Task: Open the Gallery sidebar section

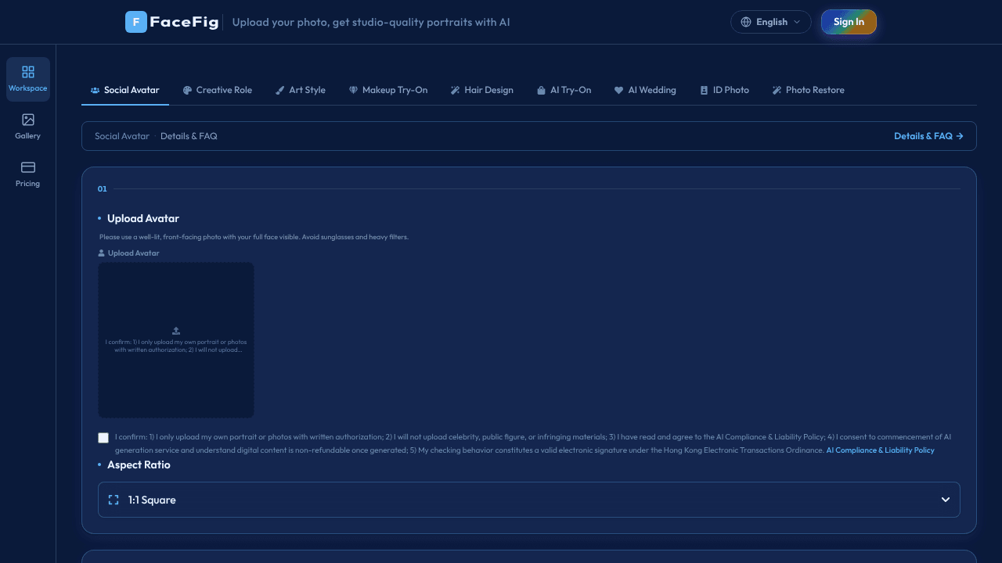Action: point(28,127)
